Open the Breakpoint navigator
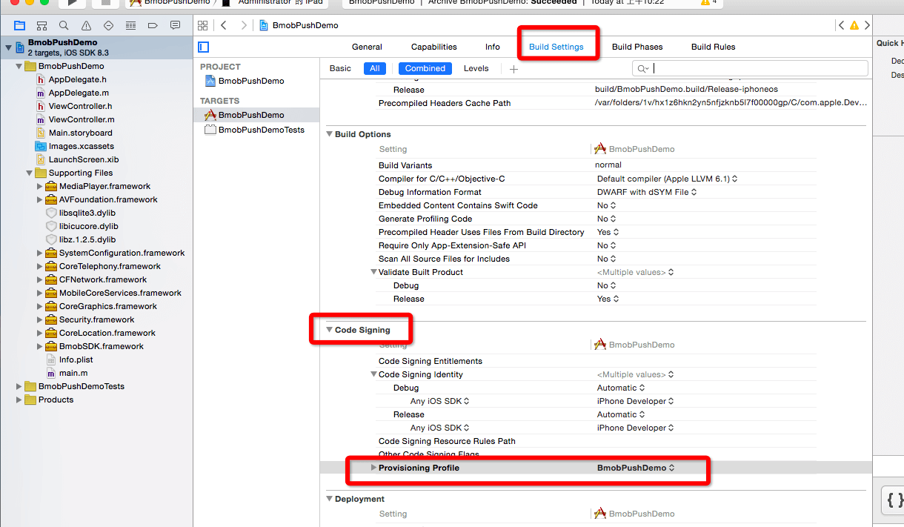Image resolution: width=904 pixels, height=527 pixels. pyautogui.click(x=153, y=25)
